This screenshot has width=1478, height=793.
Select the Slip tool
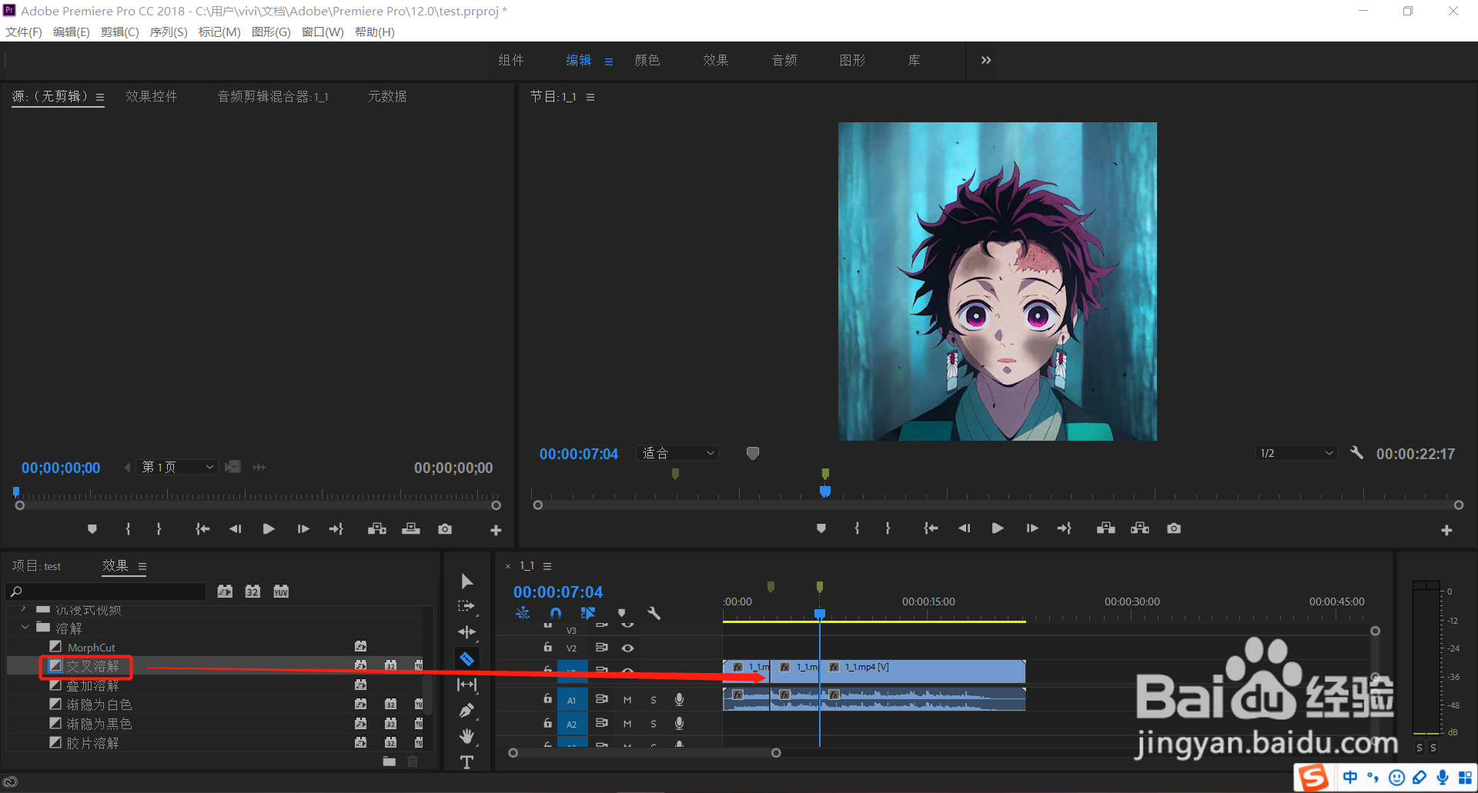point(466,685)
